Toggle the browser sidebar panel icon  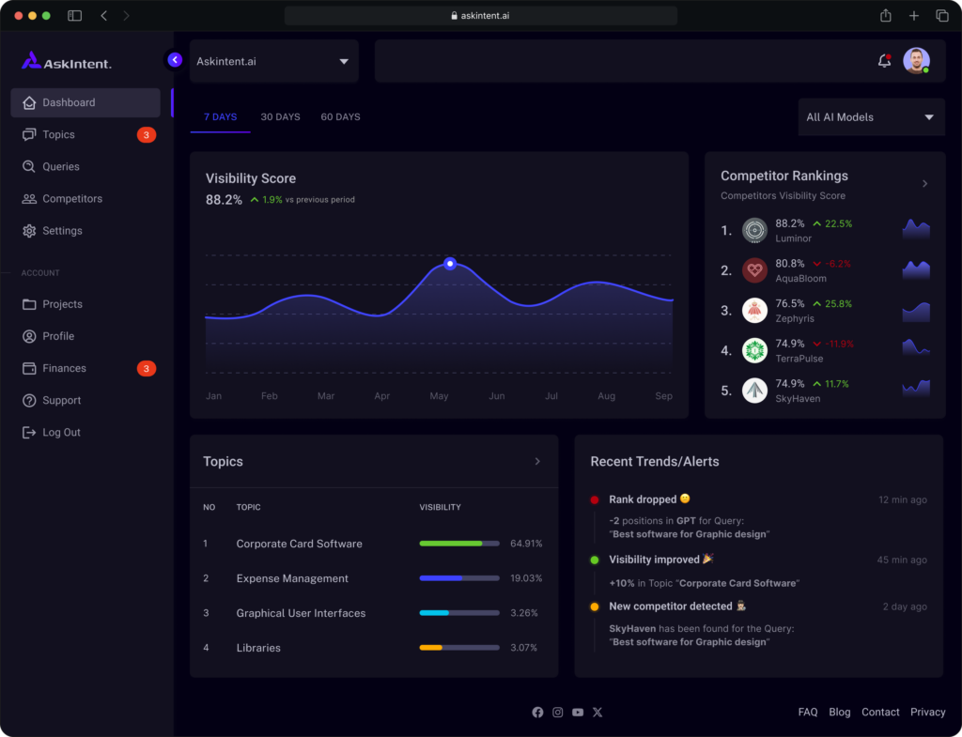(x=74, y=15)
